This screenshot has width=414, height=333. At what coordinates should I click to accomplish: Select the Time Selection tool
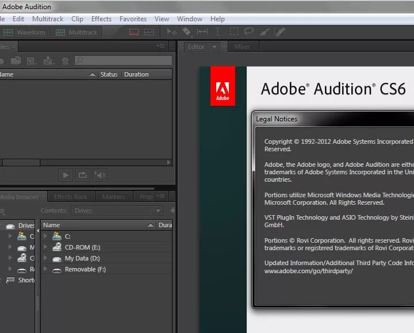click(217, 32)
